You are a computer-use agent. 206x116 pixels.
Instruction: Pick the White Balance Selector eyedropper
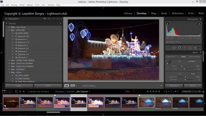pos(168,63)
